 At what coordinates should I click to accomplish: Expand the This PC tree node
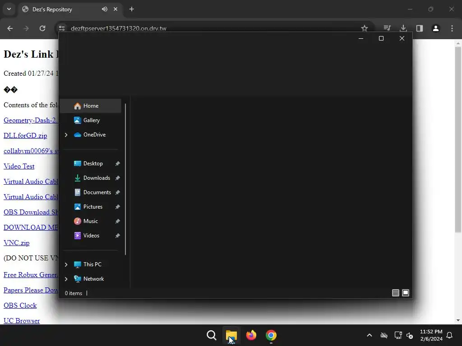pyautogui.click(x=66, y=264)
